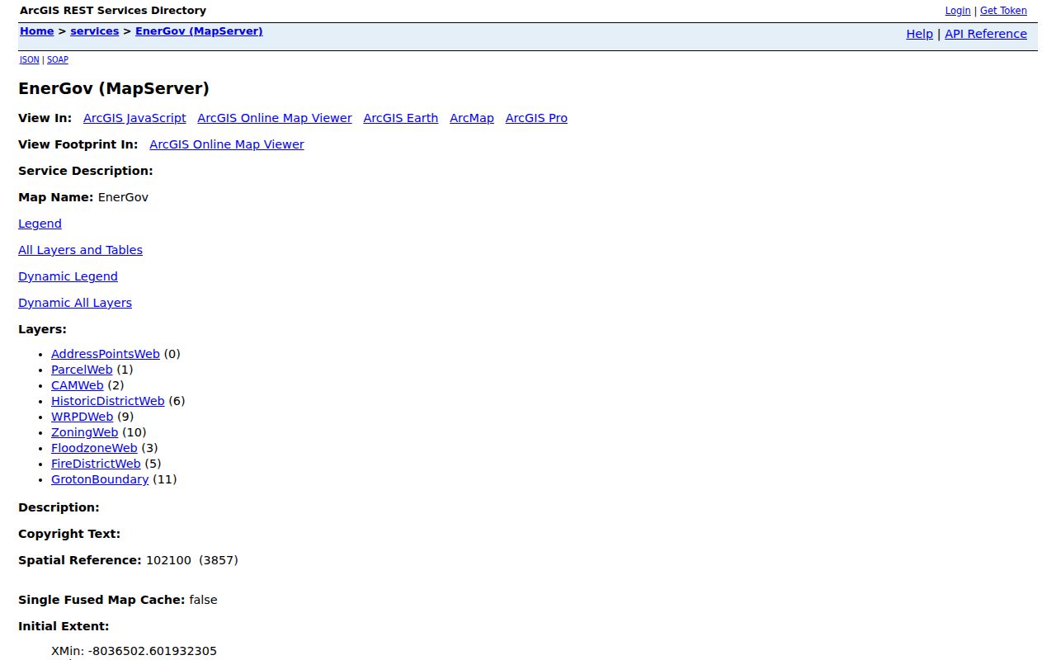The height and width of the screenshot is (660, 1056).
Task: Click the Single Fused Map Cache false value
Action: pos(203,600)
